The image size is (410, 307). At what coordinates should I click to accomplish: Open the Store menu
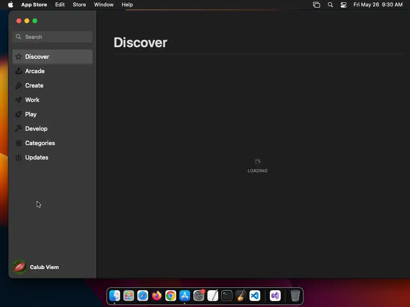[x=79, y=4]
